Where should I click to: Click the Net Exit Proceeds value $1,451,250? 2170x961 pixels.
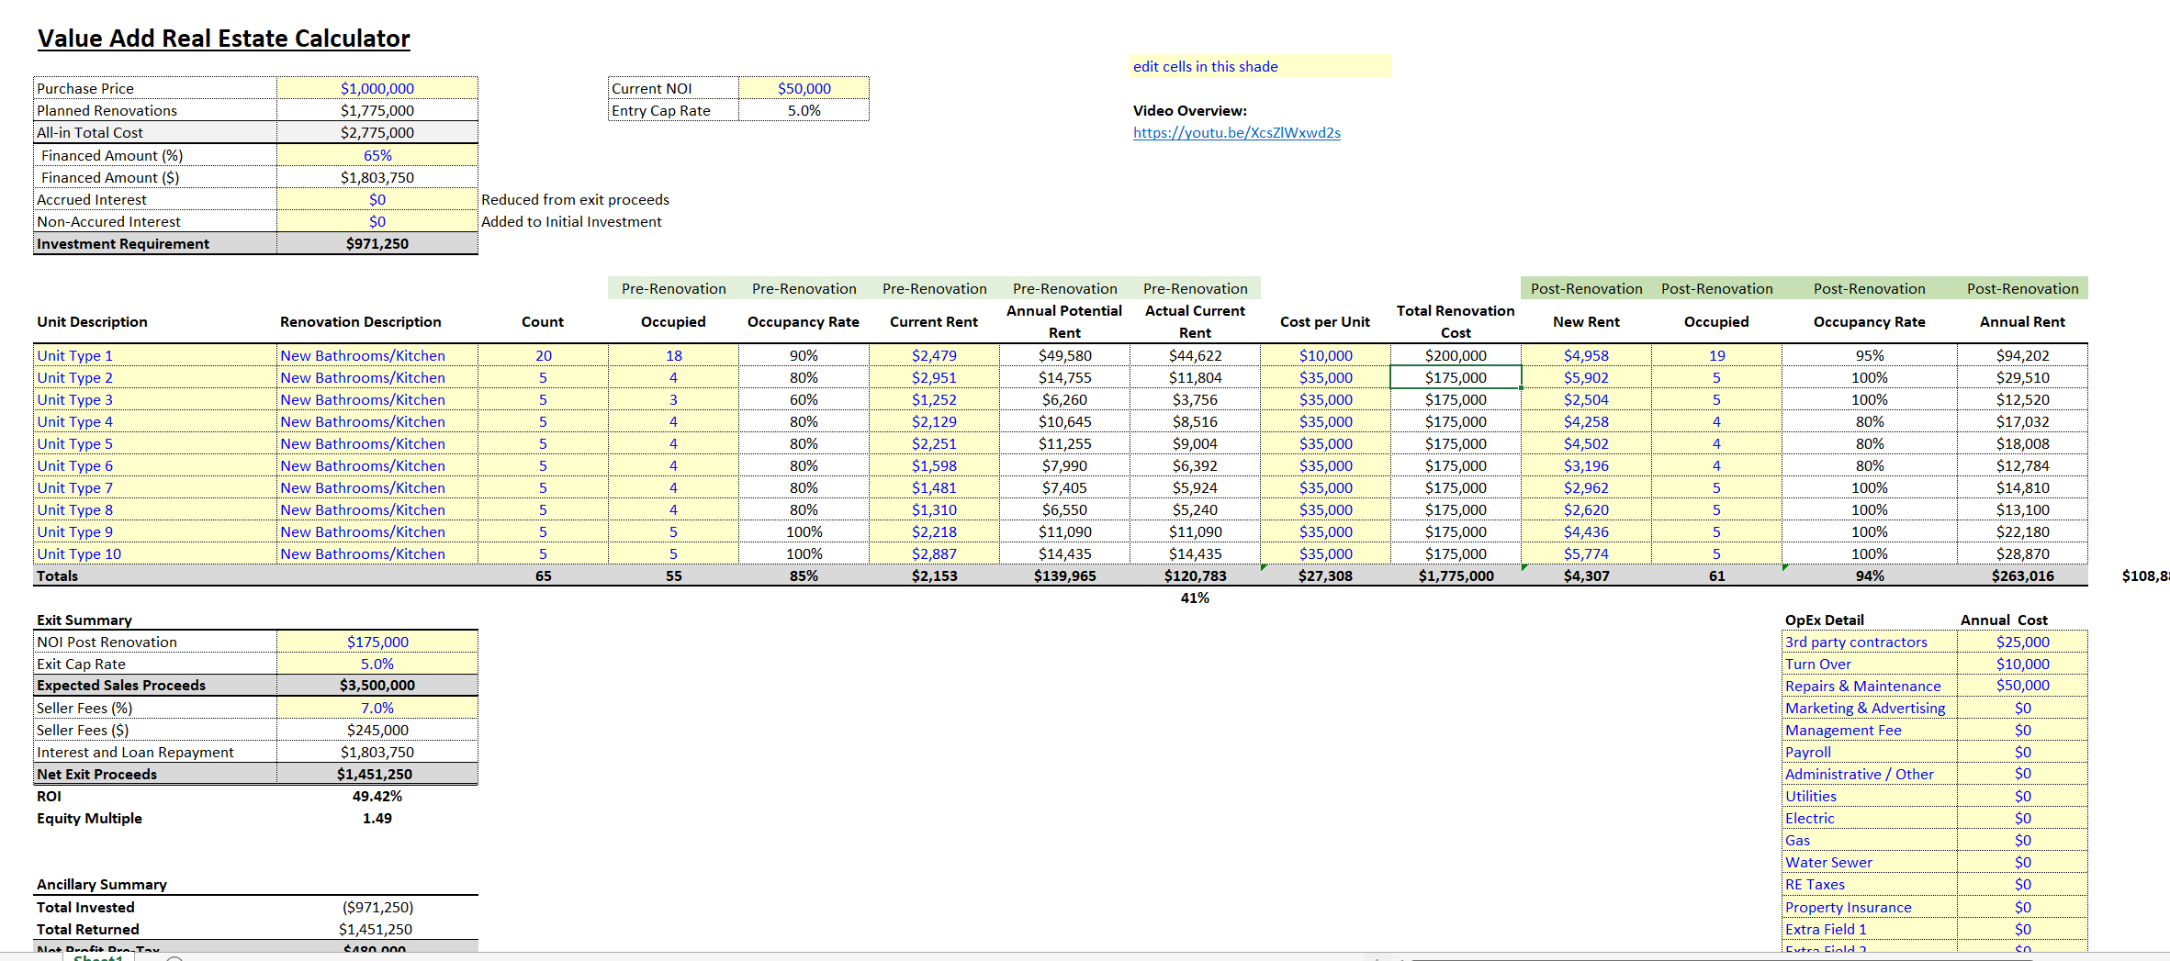[377, 774]
